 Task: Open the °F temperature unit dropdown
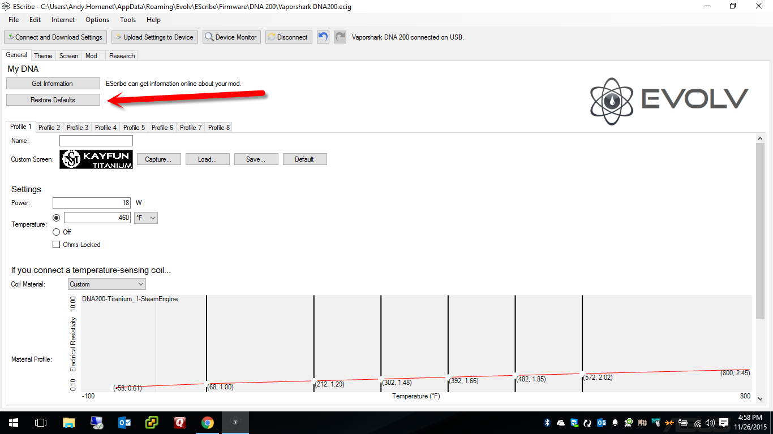point(145,218)
